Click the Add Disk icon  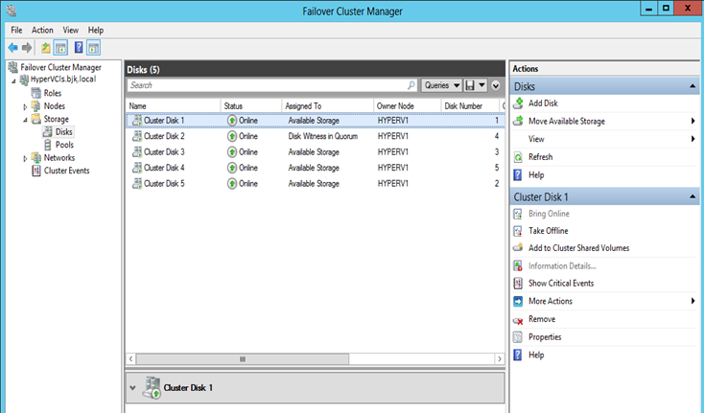tap(518, 103)
